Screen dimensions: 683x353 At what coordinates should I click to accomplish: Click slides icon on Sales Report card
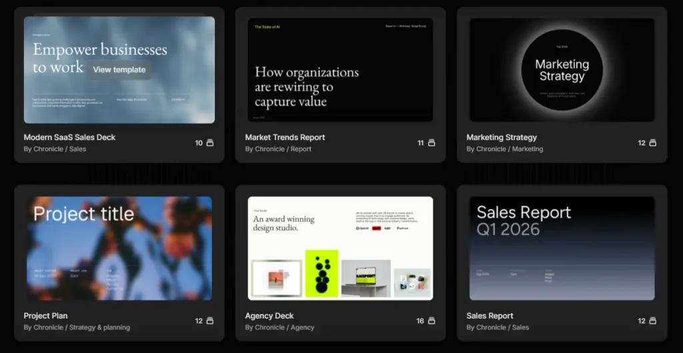click(652, 321)
